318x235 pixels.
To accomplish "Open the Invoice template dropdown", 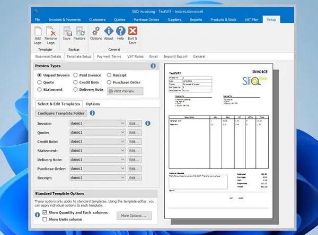I will [x=98, y=123].
